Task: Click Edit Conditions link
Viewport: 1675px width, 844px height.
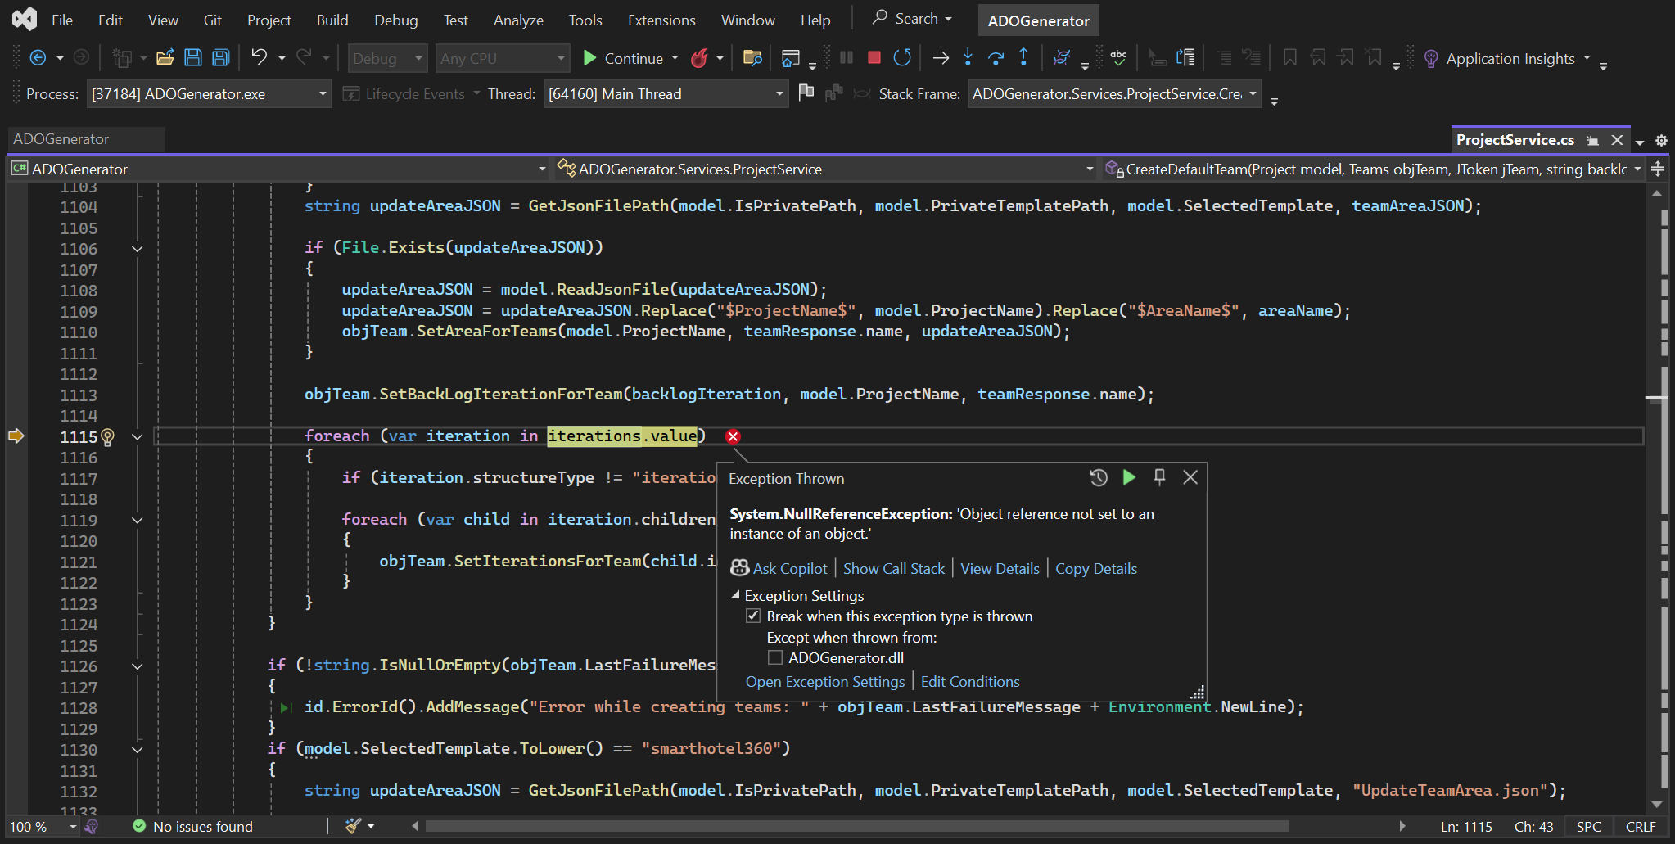Action: [970, 681]
